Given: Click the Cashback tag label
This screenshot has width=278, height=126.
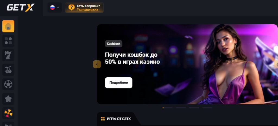Looking at the screenshot, I should pyautogui.click(x=114, y=44).
